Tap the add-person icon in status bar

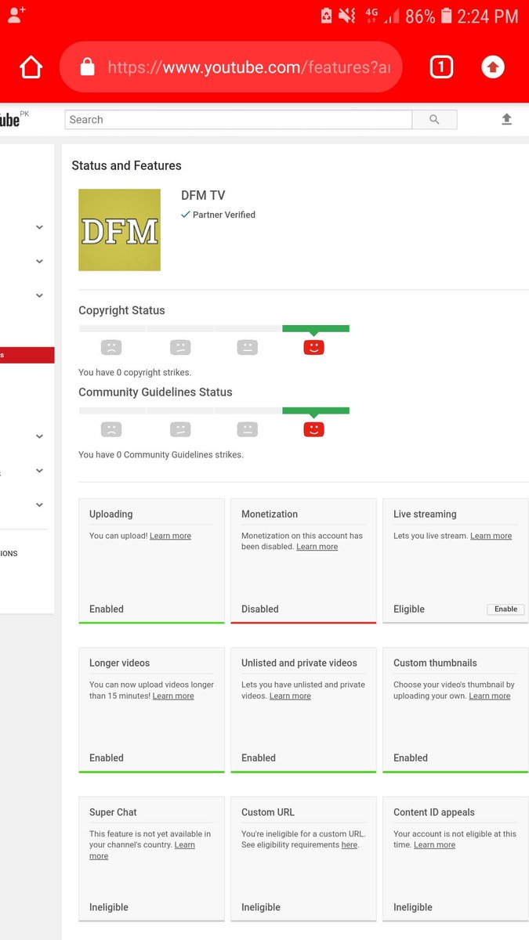point(16,15)
